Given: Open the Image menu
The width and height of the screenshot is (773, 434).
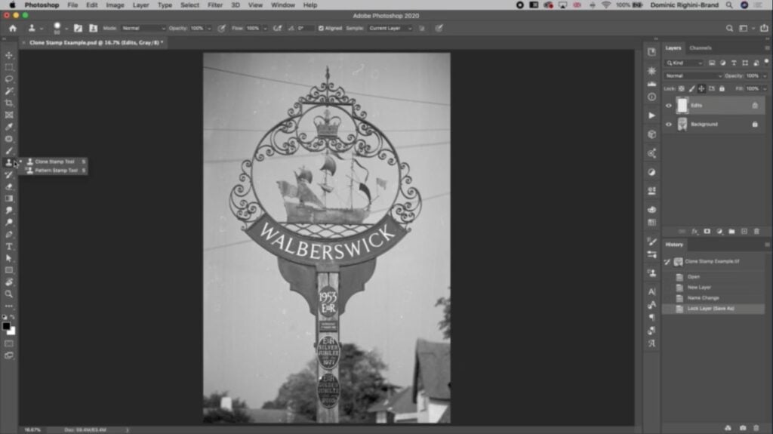Looking at the screenshot, I should 115,5.
